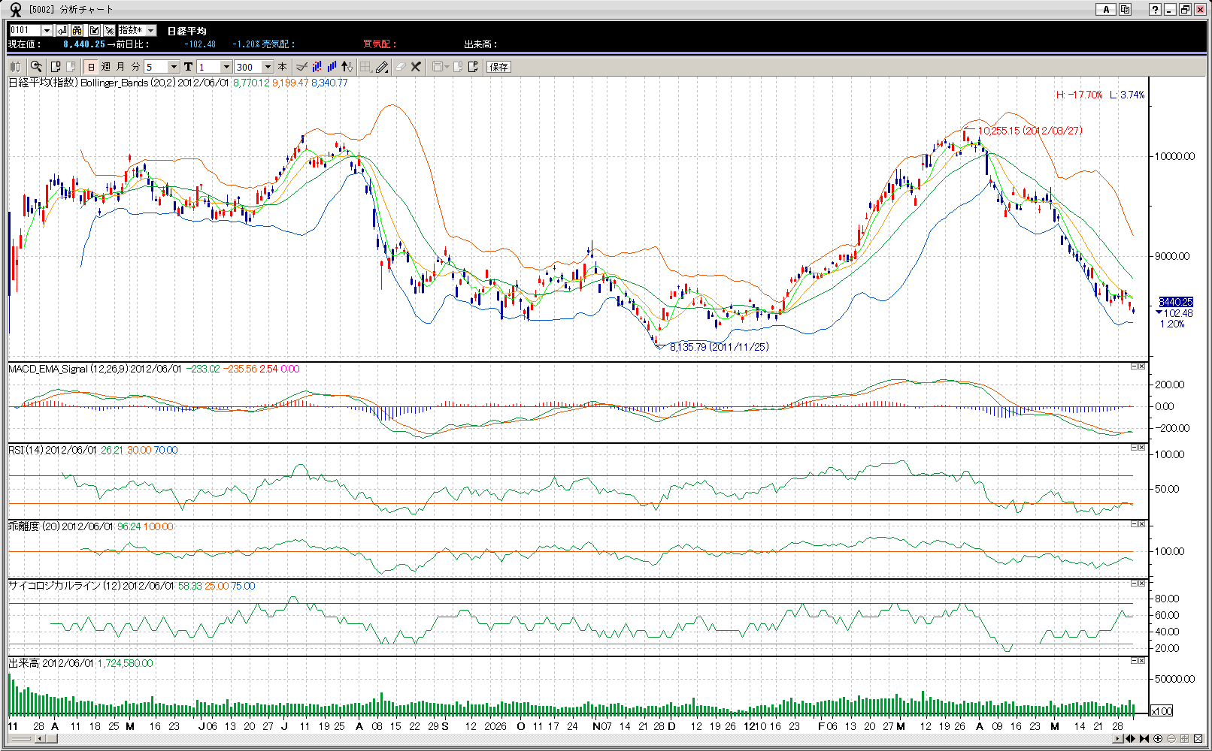Click the circled plus zoom-in icon

click(x=1158, y=739)
